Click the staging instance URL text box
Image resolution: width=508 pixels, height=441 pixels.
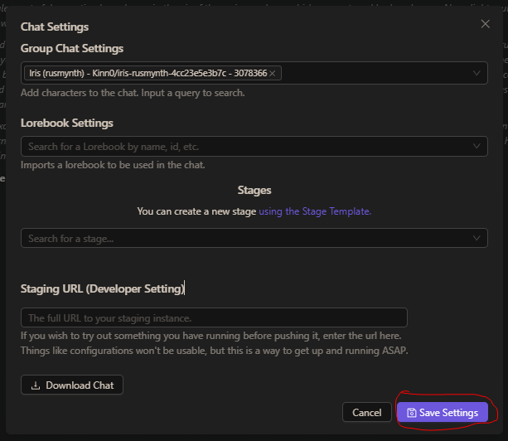[214, 317]
